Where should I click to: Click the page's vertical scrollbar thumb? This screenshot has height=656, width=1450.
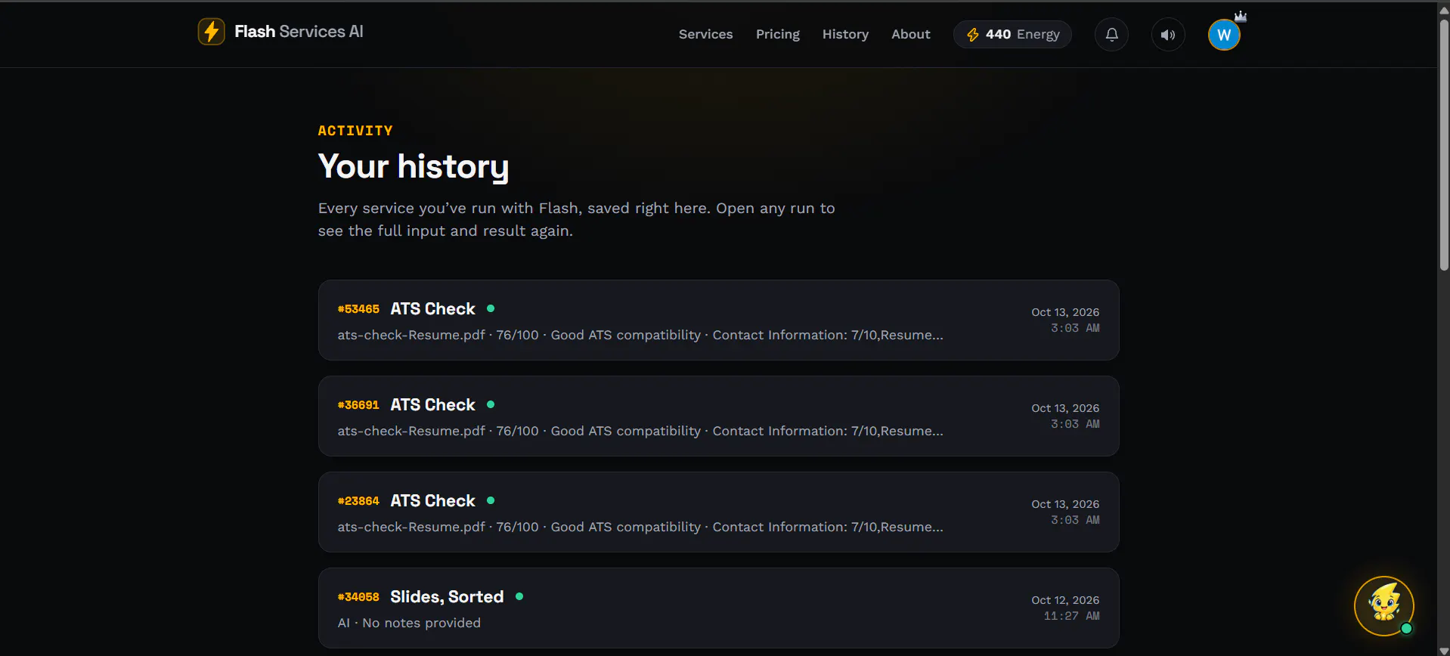coord(1444,144)
